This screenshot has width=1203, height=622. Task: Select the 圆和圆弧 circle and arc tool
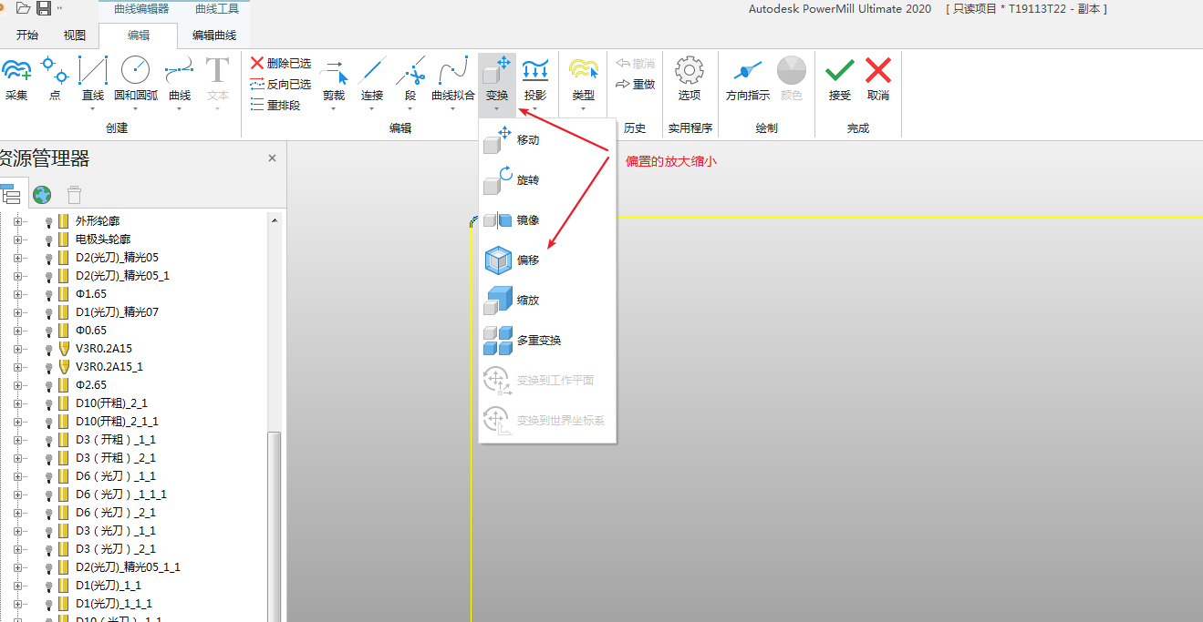[135, 71]
